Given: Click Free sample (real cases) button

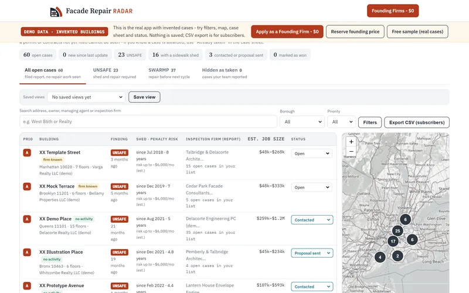Looking at the screenshot, I should (x=417, y=32).
